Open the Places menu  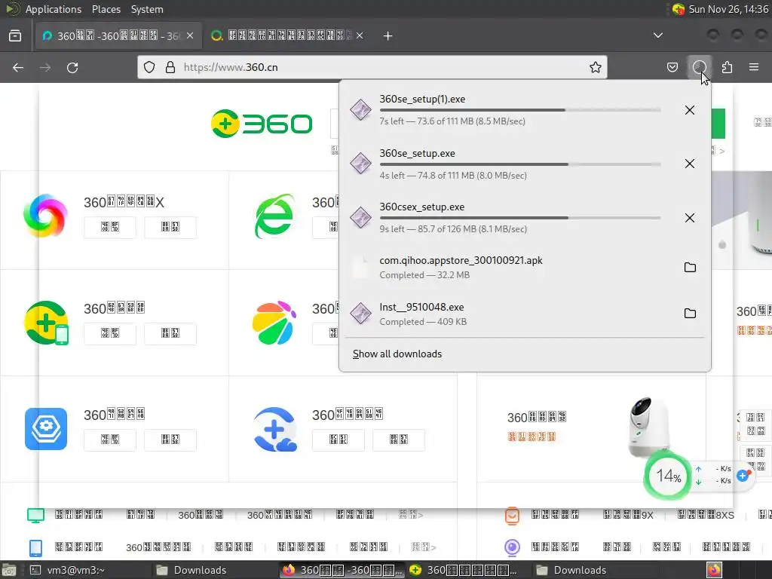[106, 9]
